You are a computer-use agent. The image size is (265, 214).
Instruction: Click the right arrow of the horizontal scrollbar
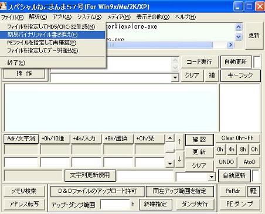click(230, 45)
